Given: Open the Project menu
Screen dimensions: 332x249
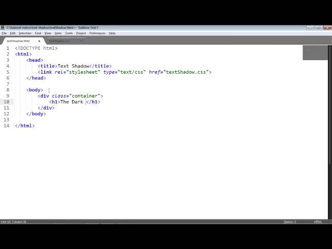Looking at the screenshot, I should pos(81,33).
